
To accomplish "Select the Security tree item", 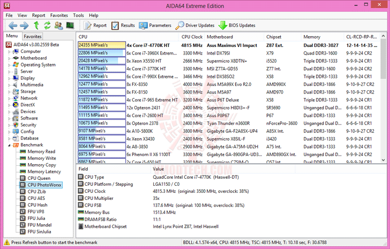I will coord(28,125).
